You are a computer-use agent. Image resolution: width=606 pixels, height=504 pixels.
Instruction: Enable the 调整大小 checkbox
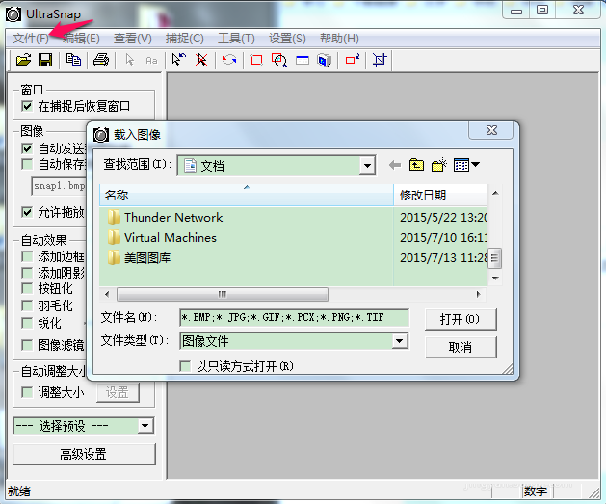pos(27,392)
